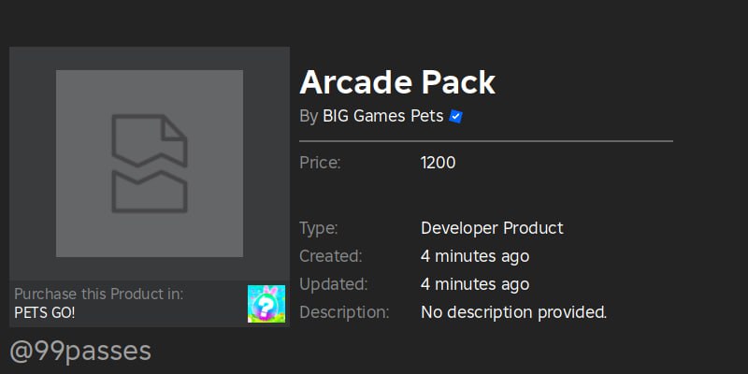
Task: Click the Description label
Action: click(x=344, y=313)
